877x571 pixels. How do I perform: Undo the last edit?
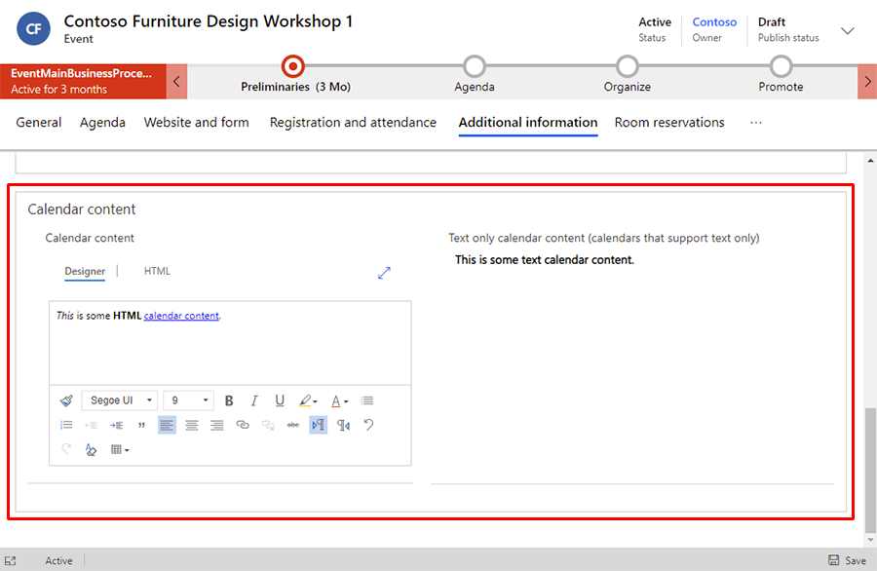pos(368,425)
